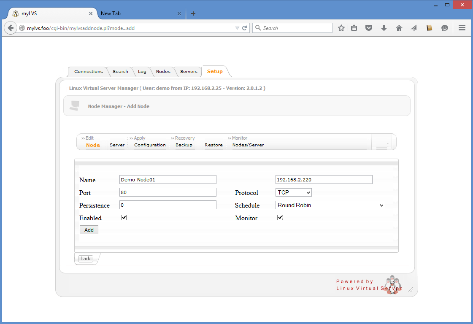Uncheck the Enabled checkbox
The width and height of the screenshot is (473, 324).
(124, 218)
